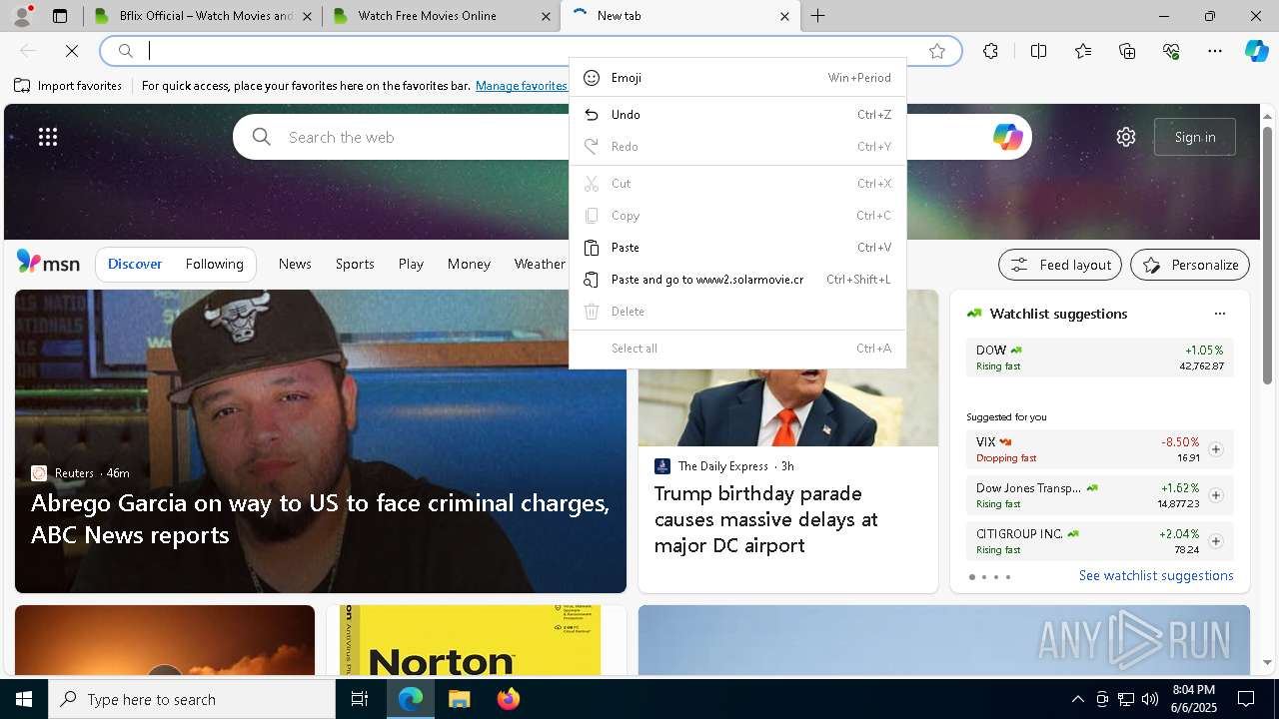Close the Watch Free Movies Online tab
This screenshot has height=719, width=1279.
pos(546,16)
